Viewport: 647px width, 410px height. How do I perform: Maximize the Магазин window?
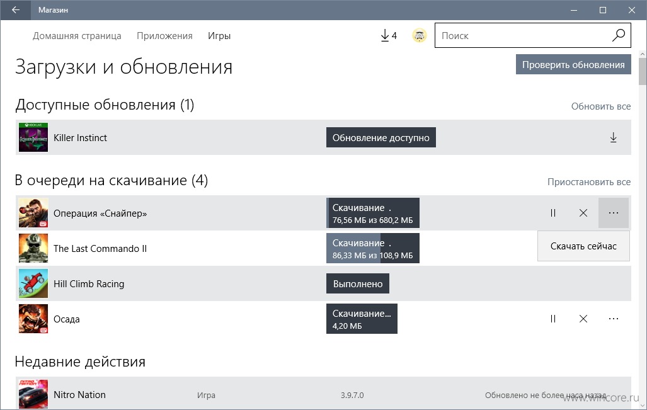coord(603,10)
